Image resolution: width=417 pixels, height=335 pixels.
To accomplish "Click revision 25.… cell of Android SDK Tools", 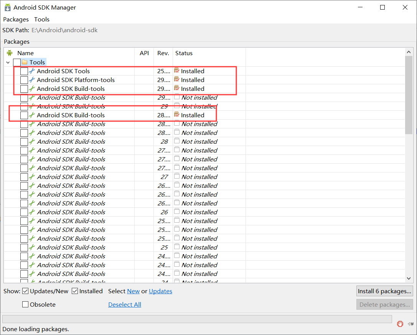I will pos(163,71).
